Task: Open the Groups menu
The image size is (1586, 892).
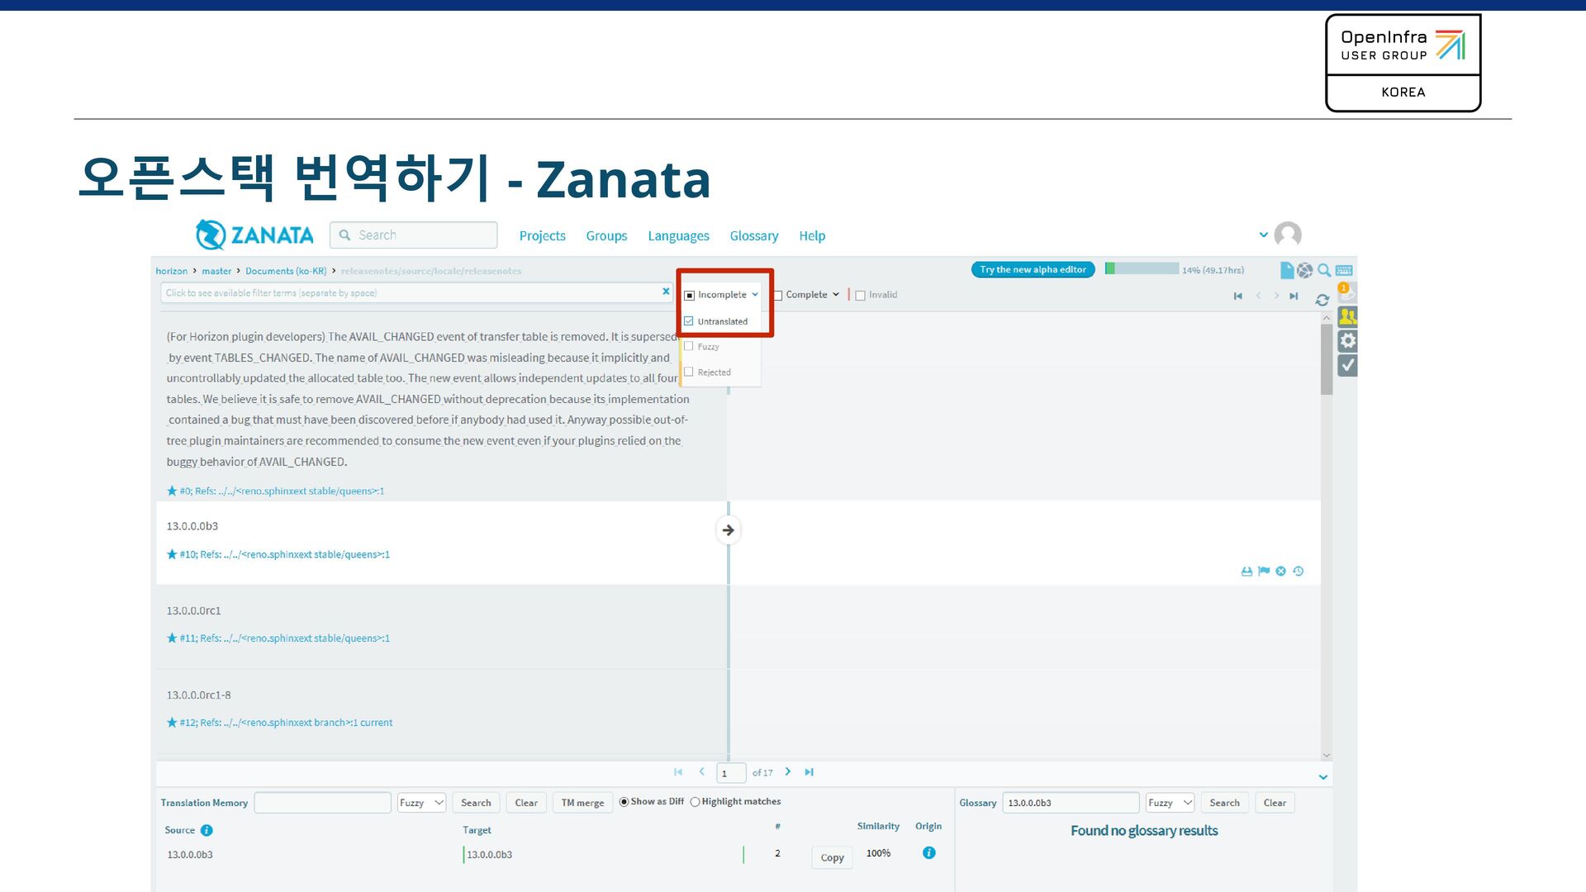Action: point(606,235)
